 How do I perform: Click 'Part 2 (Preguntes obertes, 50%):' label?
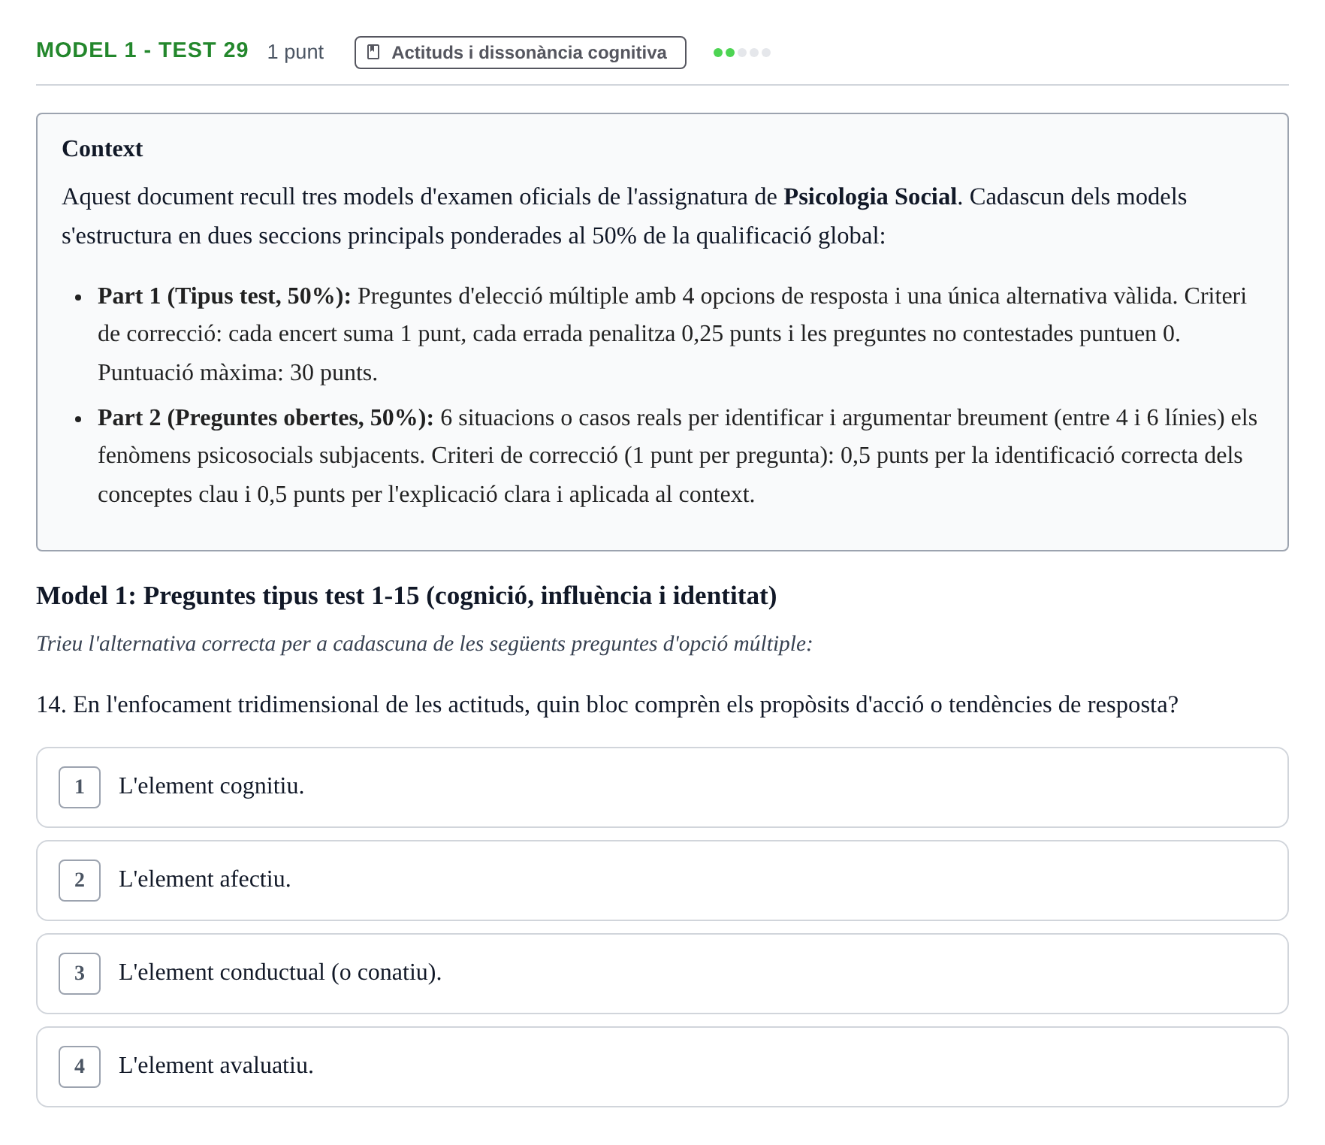(x=265, y=418)
